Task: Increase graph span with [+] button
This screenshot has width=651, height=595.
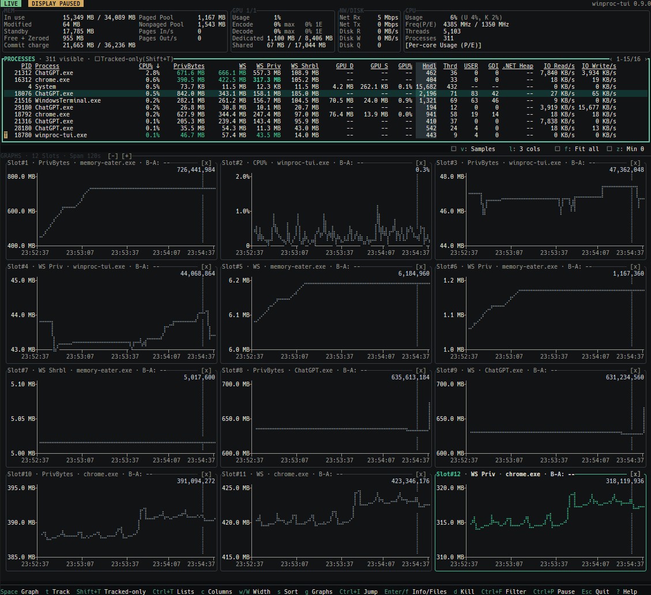Action: click(x=127, y=156)
